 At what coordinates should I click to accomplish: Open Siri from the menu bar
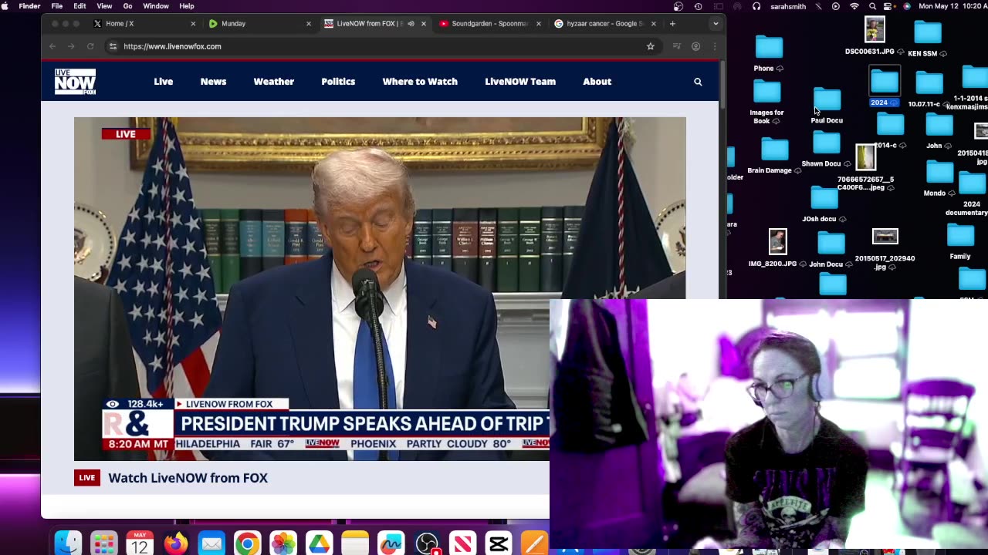point(907,6)
